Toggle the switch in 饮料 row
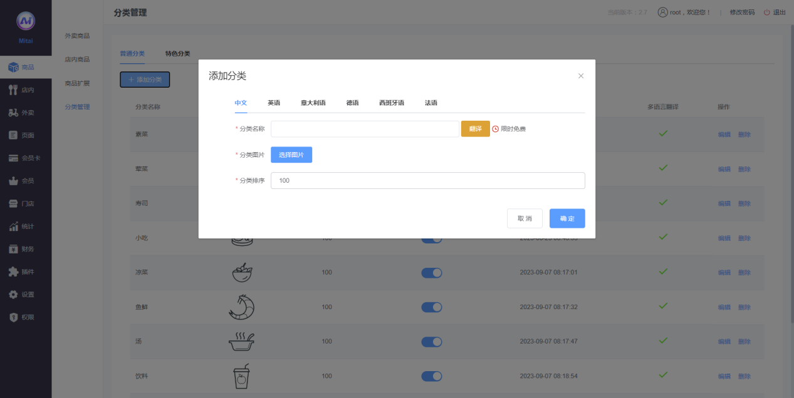Image resolution: width=794 pixels, height=398 pixels. (431, 376)
